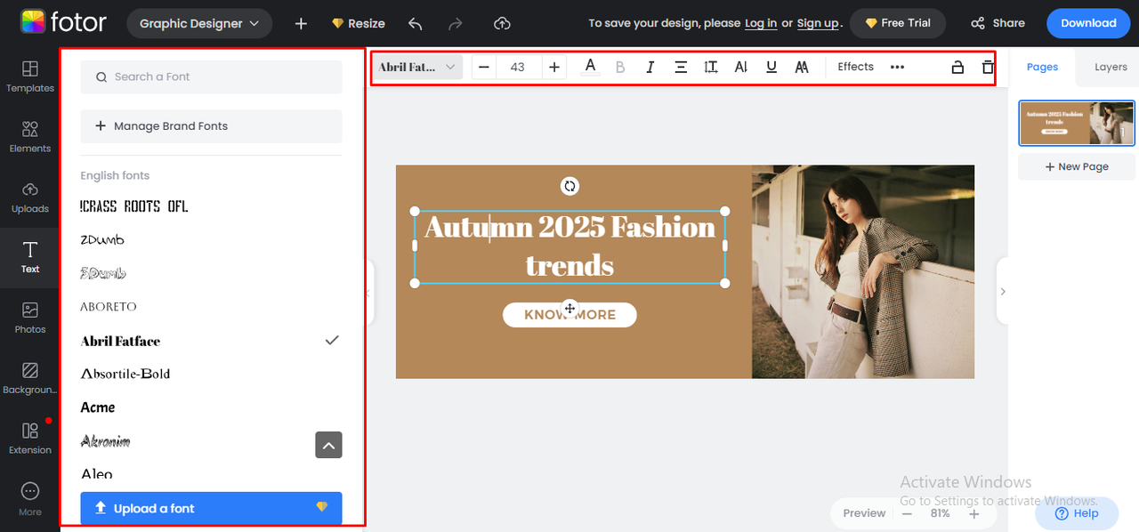1139x532 pixels.
Task: Open the more options ellipsis menu
Action: click(x=897, y=67)
